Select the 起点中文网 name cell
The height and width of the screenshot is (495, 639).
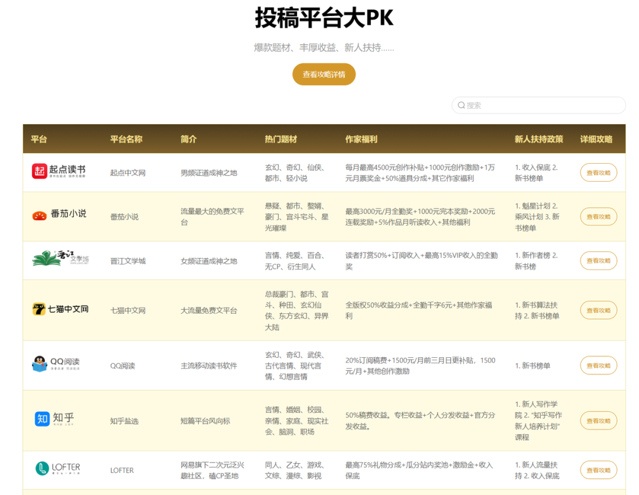pos(128,173)
